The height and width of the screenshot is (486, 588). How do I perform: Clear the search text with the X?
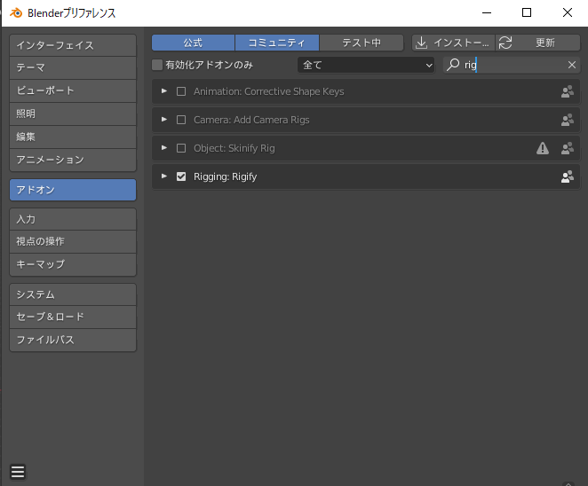[x=571, y=65]
